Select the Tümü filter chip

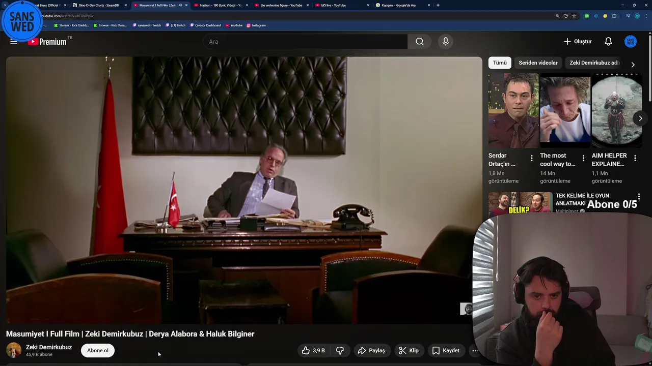click(500, 63)
